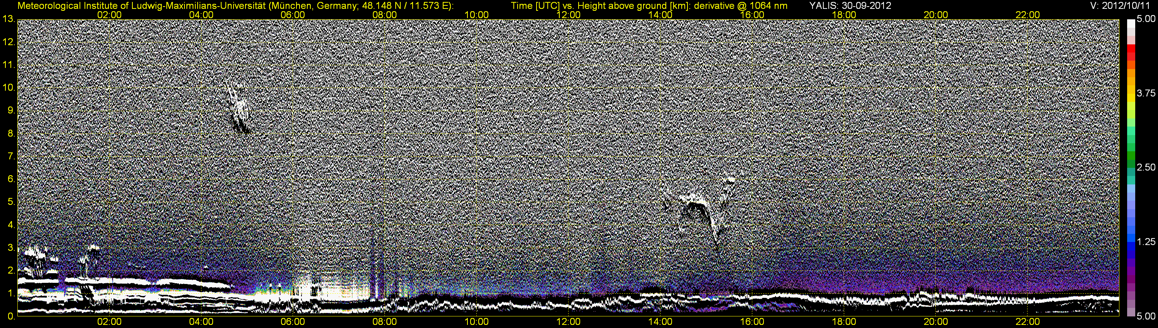
Task: Click the height axis label 9
Action: (x=11, y=110)
